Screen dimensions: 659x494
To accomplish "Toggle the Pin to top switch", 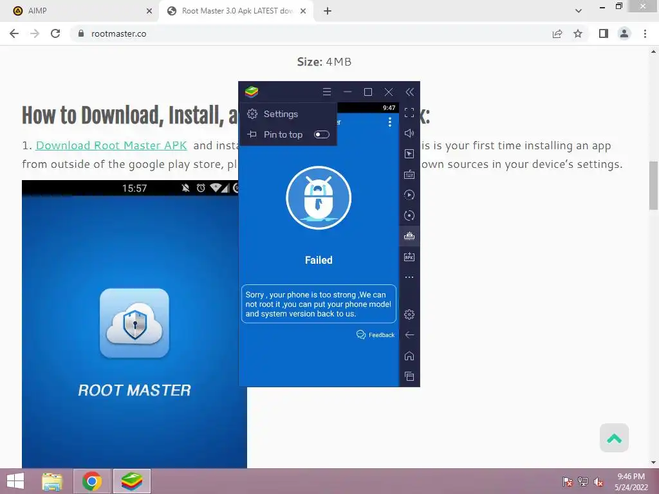I will tap(322, 134).
